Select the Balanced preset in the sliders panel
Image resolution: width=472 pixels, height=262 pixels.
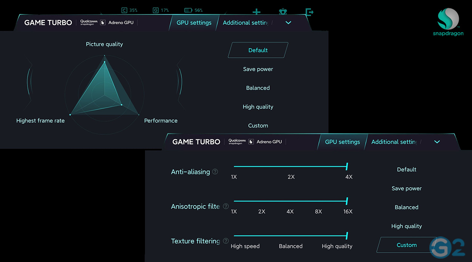406,207
